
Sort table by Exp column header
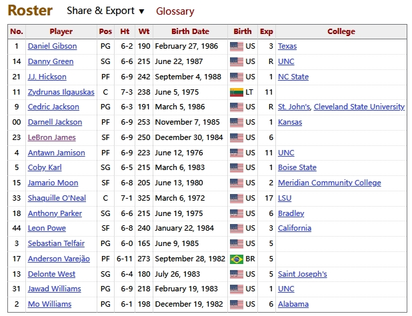click(266, 31)
